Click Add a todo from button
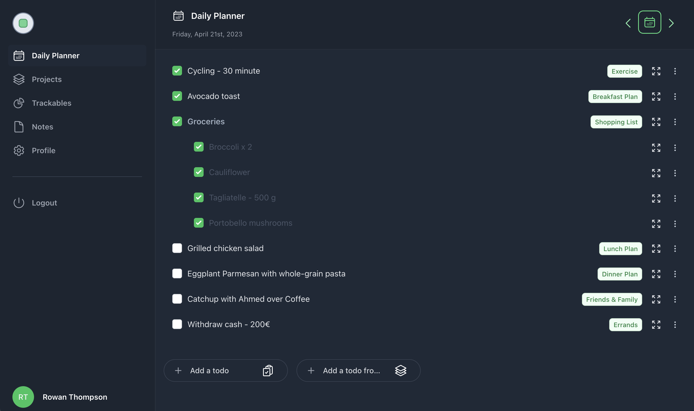694x411 pixels. click(358, 370)
